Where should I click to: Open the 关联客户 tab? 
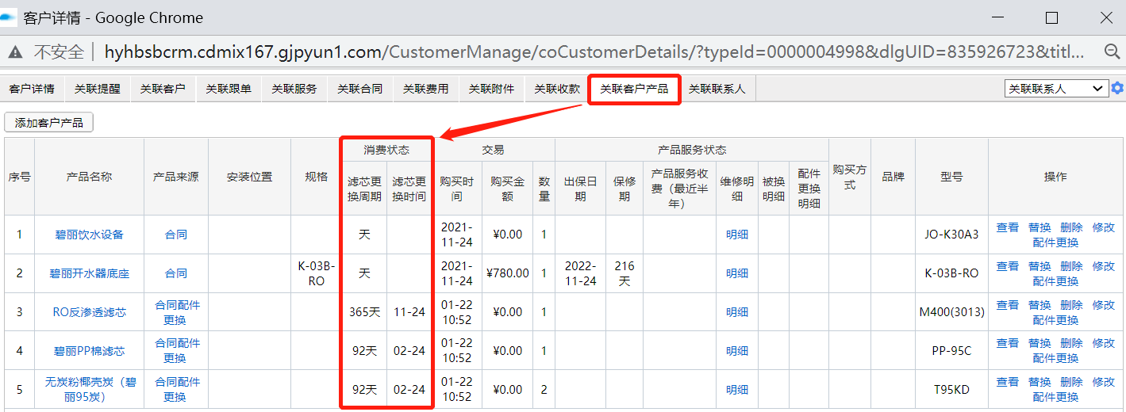(163, 90)
